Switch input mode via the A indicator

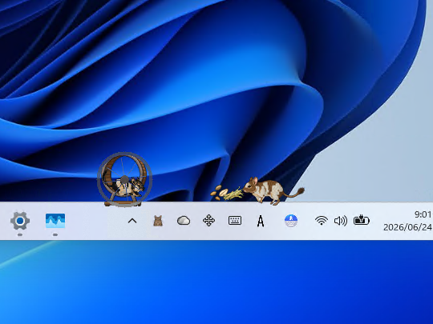(x=261, y=221)
